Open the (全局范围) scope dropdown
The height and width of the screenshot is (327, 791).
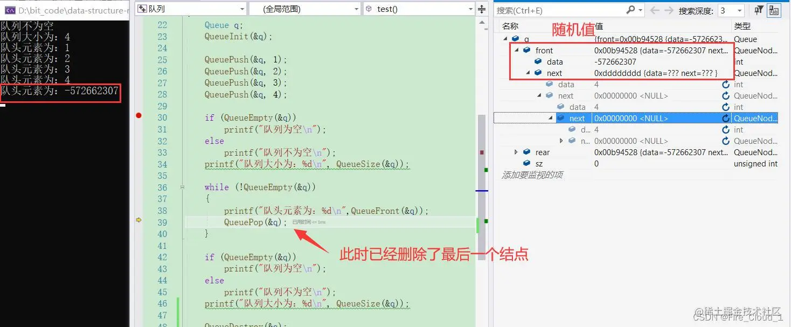(355, 9)
